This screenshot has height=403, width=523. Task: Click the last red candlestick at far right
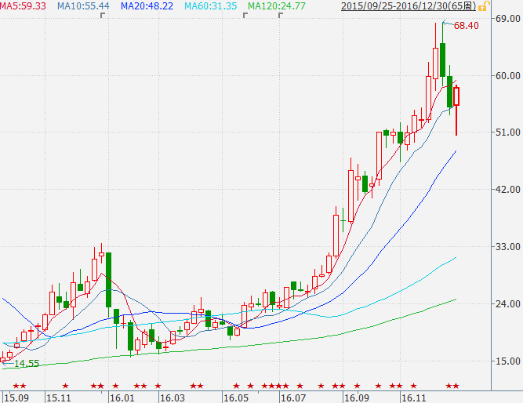pyautogui.click(x=456, y=96)
